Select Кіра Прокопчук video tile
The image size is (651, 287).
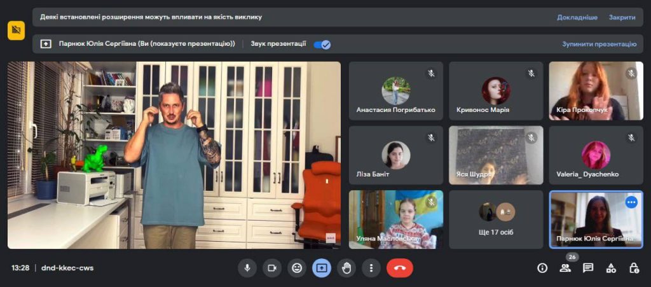[596, 91]
